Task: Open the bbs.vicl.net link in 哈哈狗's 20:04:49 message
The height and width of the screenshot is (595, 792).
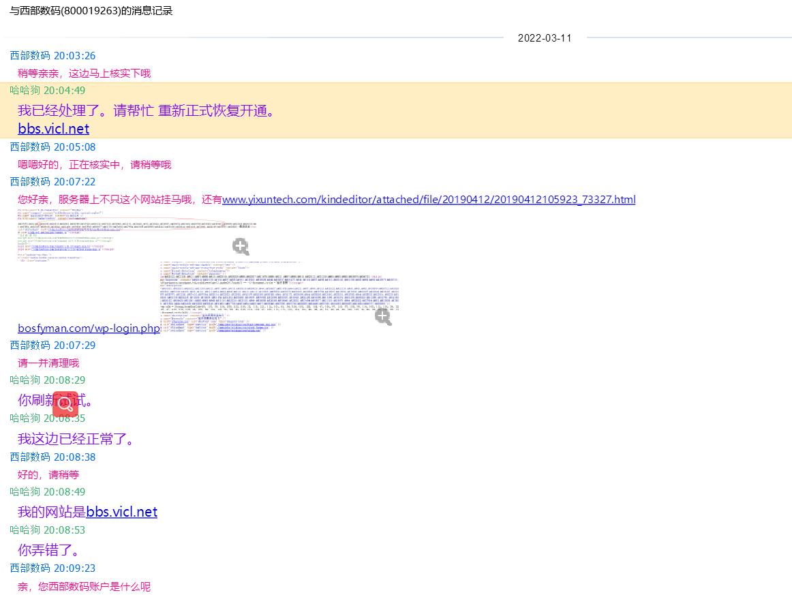Action: [x=53, y=128]
